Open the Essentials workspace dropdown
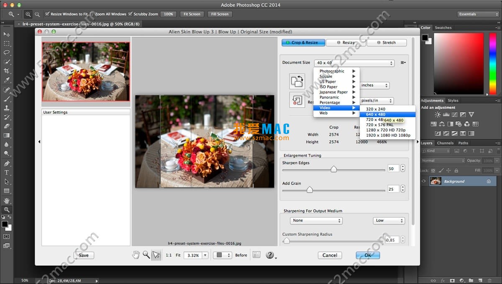The height and width of the screenshot is (284, 502). point(478,14)
